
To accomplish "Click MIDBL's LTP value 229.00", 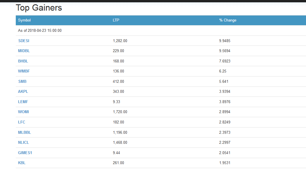I will click(x=118, y=51).
